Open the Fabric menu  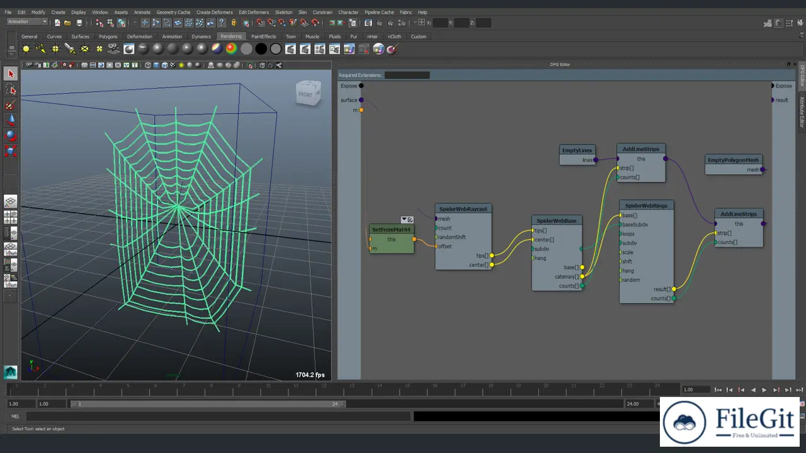coord(406,12)
